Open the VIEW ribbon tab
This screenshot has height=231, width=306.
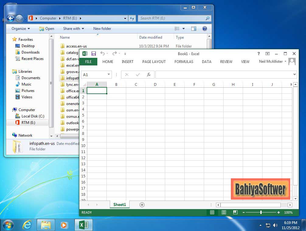[x=245, y=62]
